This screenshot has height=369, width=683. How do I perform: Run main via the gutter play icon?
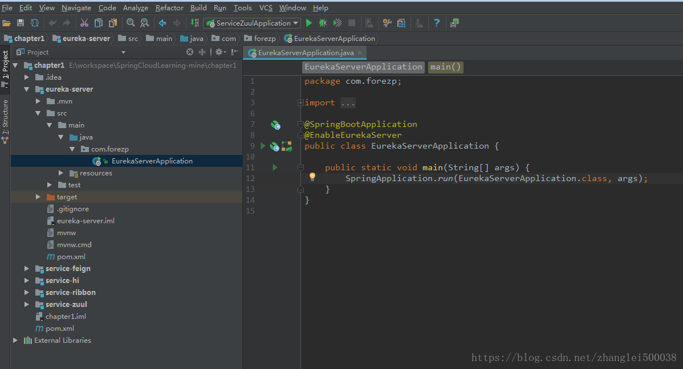pos(274,167)
